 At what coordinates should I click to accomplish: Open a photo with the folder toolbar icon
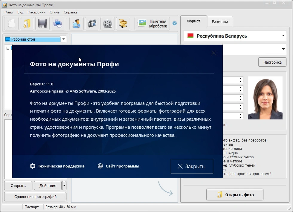pyautogui.click(x=27, y=24)
